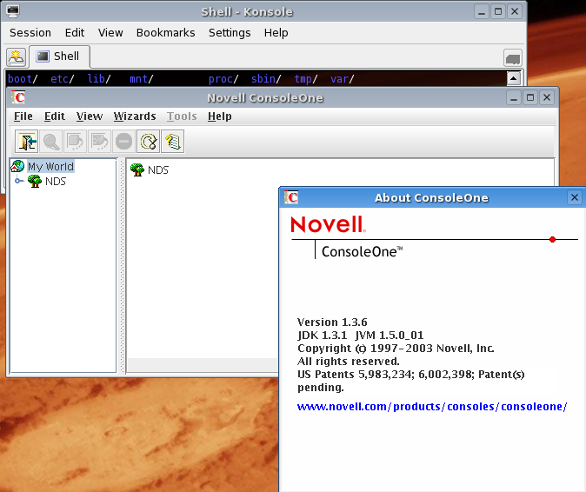This screenshot has height=492, width=586.
Task: Click 'lib/' in the Konsole terminal
Action: pyautogui.click(x=99, y=79)
